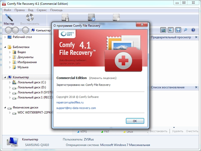The height and width of the screenshot is (151, 201).
Task: Select Локальный диск 0 (SYST drive
Action: click(34, 92)
